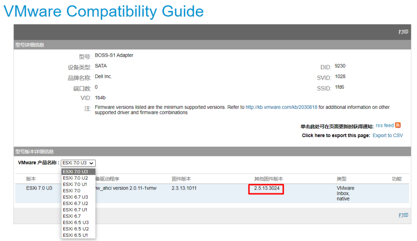
Task: Click the SVID value 1028
Action: (340, 76)
